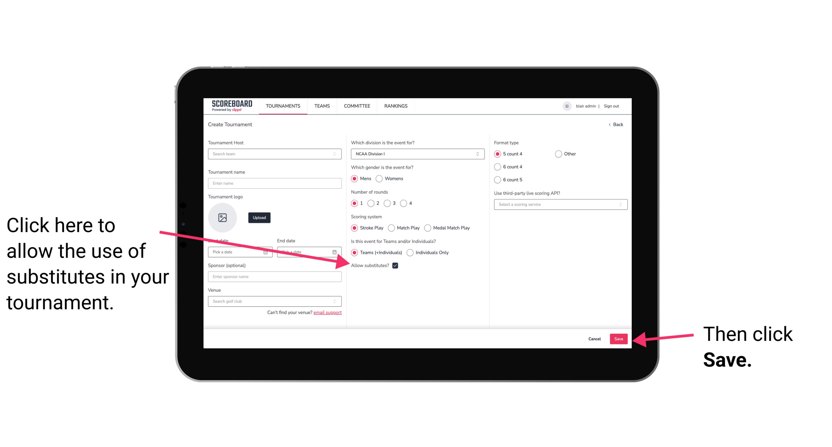
Task: Toggle the Allow substitutes checkbox
Action: pyautogui.click(x=396, y=265)
